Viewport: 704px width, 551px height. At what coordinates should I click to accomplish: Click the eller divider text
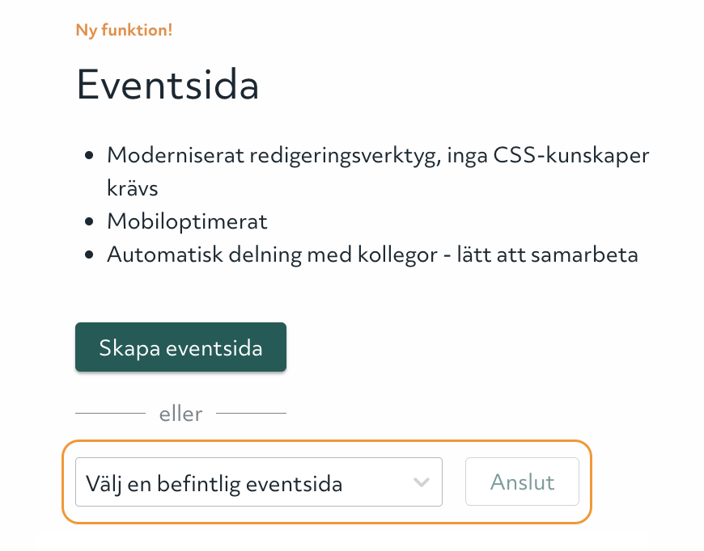[x=180, y=413]
